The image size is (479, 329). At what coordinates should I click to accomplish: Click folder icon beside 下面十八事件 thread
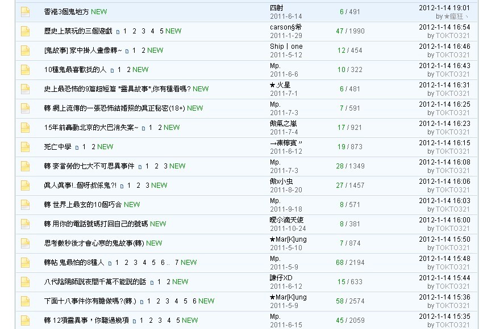coord(25,301)
